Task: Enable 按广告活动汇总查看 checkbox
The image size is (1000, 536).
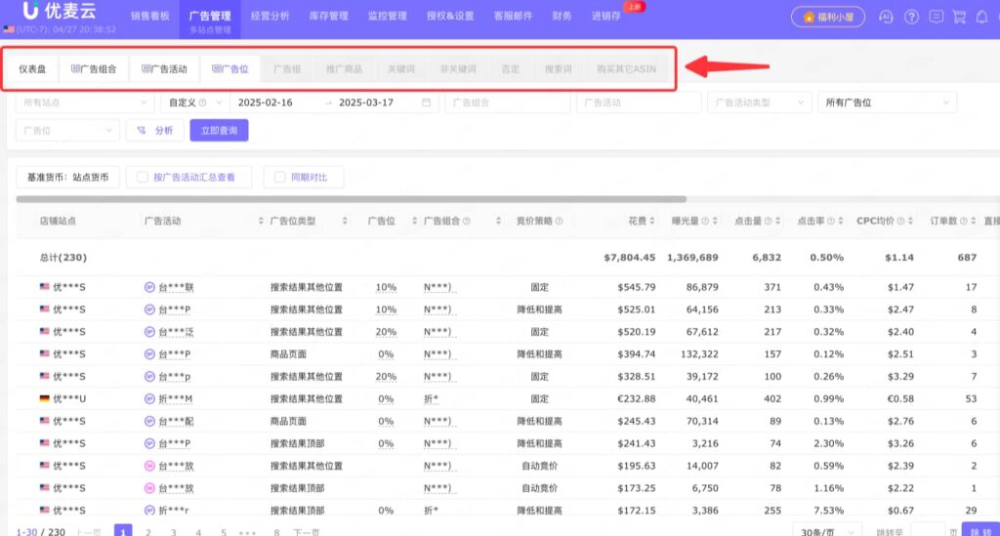Action: [x=143, y=177]
